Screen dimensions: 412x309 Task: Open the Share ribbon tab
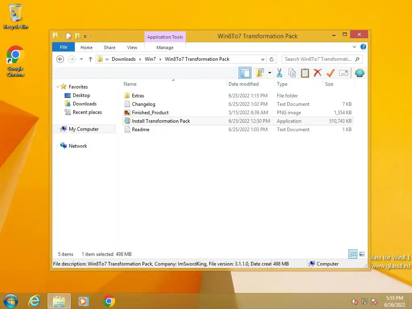click(x=109, y=47)
